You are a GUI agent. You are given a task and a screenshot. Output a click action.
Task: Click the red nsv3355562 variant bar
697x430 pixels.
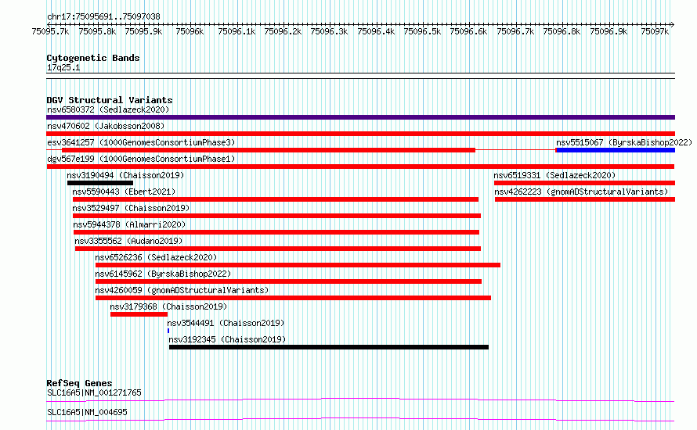pos(278,249)
